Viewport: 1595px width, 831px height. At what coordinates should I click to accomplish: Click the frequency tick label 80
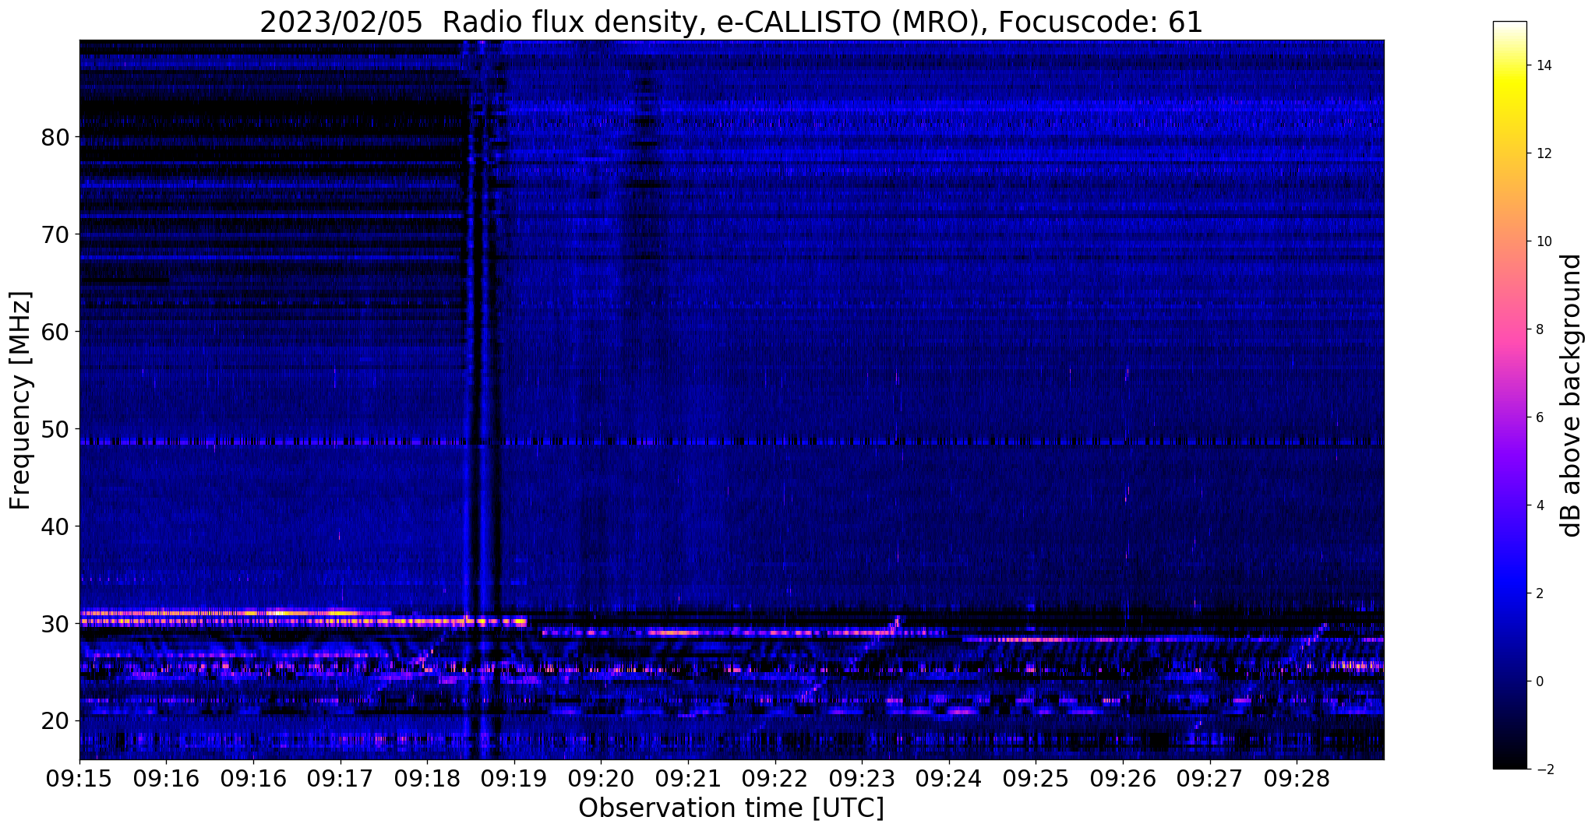(x=55, y=137)
